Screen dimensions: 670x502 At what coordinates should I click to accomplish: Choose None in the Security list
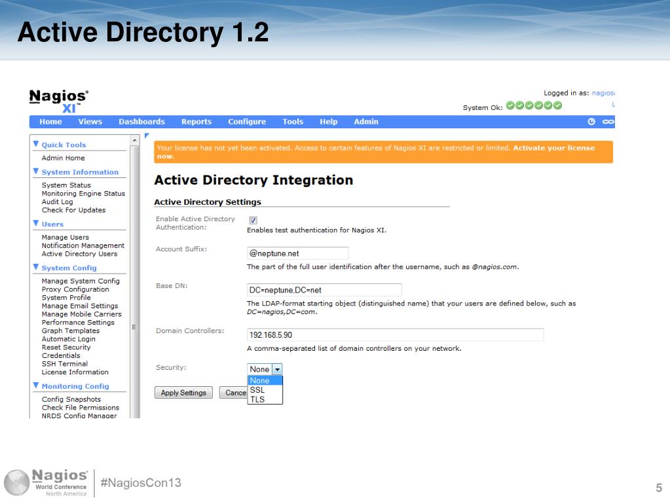coord(265,380)
